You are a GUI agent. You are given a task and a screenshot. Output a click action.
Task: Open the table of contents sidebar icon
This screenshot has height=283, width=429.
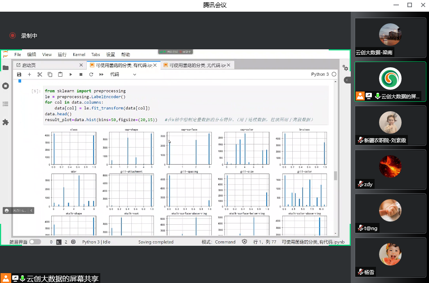click(5, 104)
